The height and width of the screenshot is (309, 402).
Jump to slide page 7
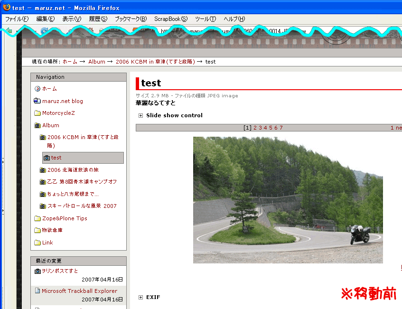[x=281, y=128]
